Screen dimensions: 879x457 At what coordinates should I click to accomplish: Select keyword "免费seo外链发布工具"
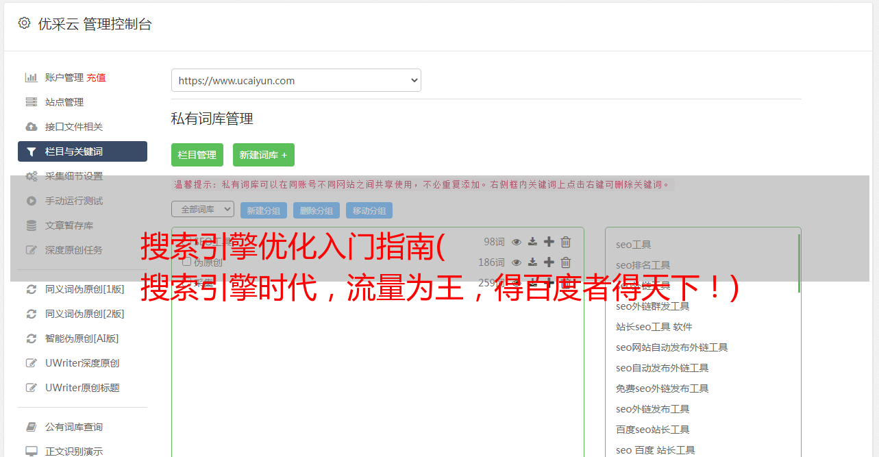tap(662, 388)
